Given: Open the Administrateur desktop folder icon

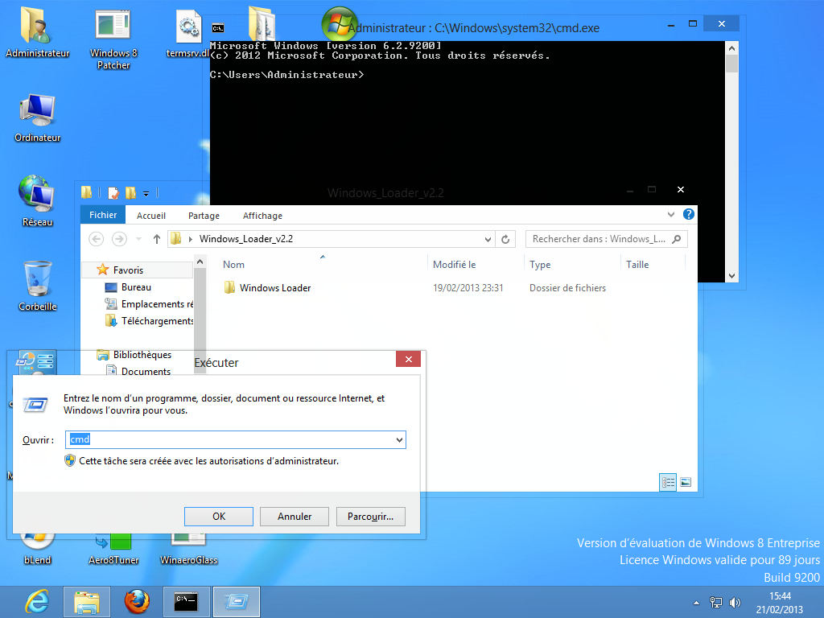Looking at the screenshot, I should tap(37, 32).
